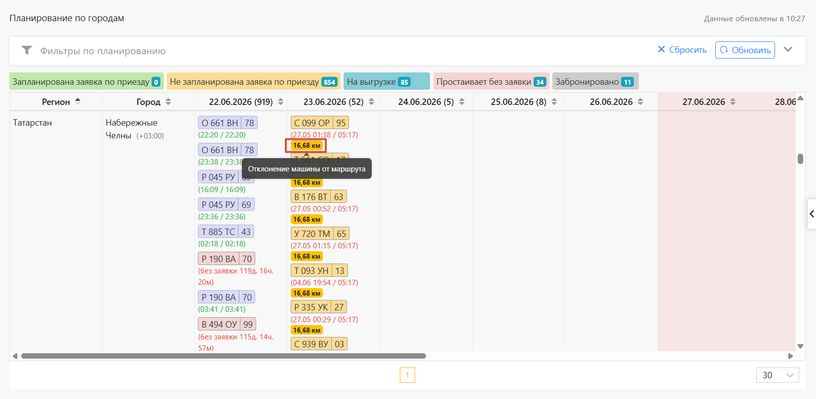The height and width of the screenshot is (399, 816).
Task: Click the Обновить refresh button
Action: [x=745, y=50]
